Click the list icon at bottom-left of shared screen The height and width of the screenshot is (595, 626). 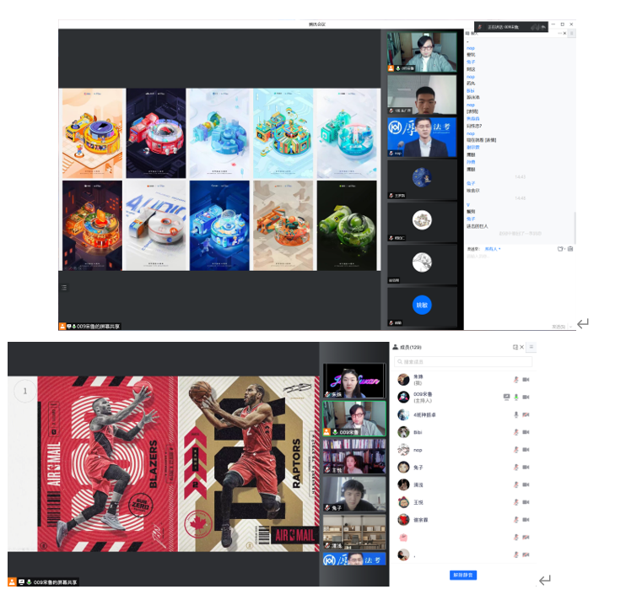tap(63, 288)
